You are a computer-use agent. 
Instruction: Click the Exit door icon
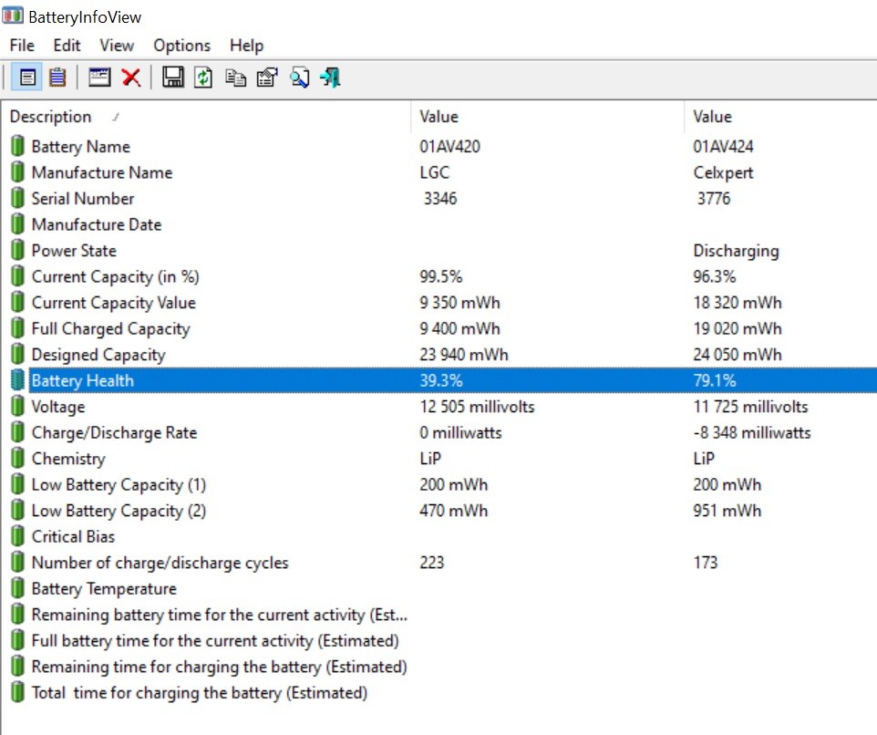tap(330, 78)
